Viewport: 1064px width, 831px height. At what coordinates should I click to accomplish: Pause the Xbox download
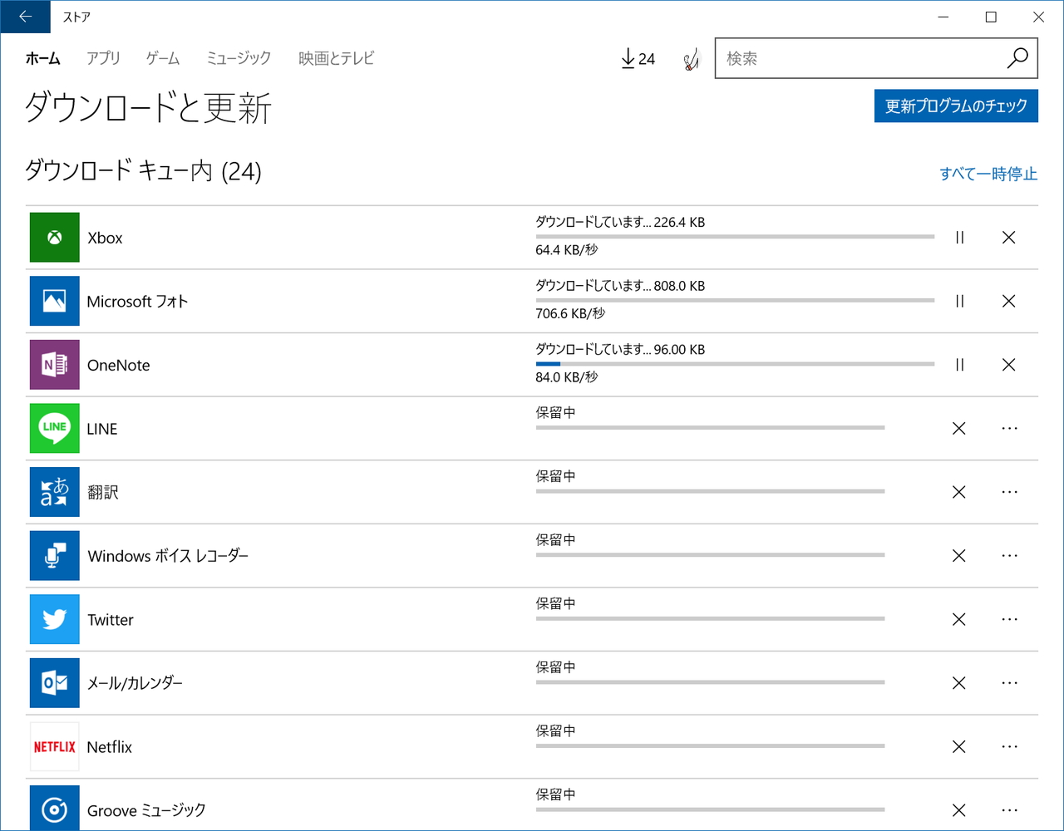pyautogui.click(x=959, y=237)
